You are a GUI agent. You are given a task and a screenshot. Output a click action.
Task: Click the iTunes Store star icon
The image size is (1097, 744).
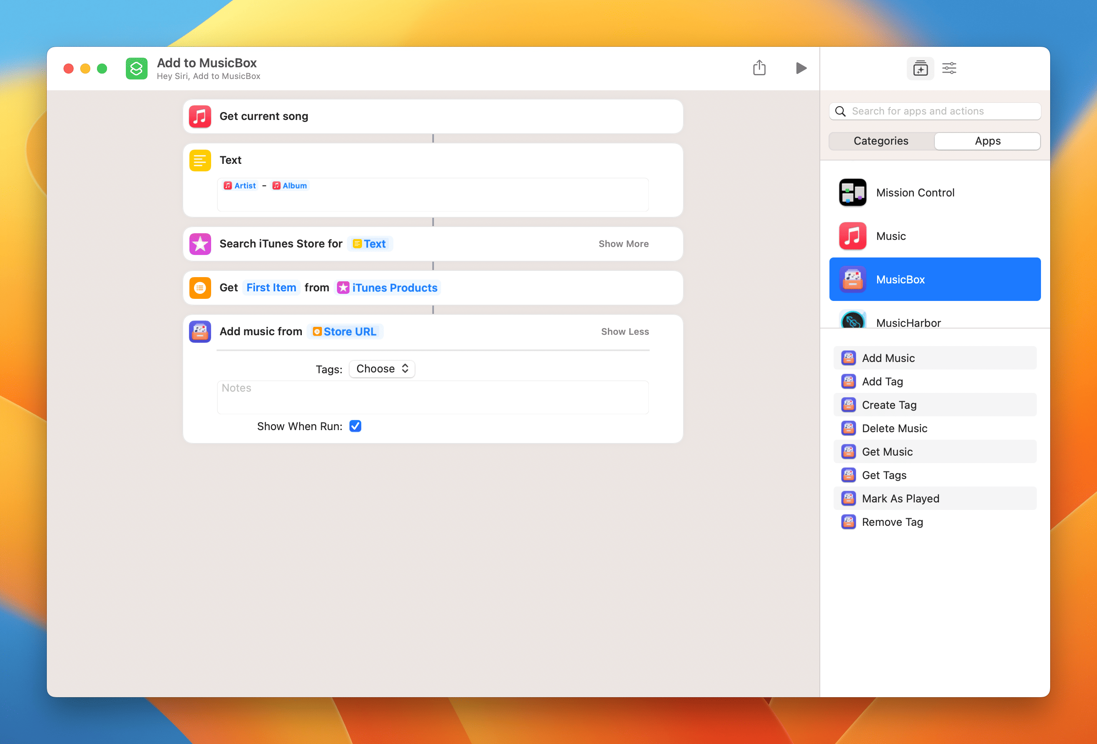200,244
